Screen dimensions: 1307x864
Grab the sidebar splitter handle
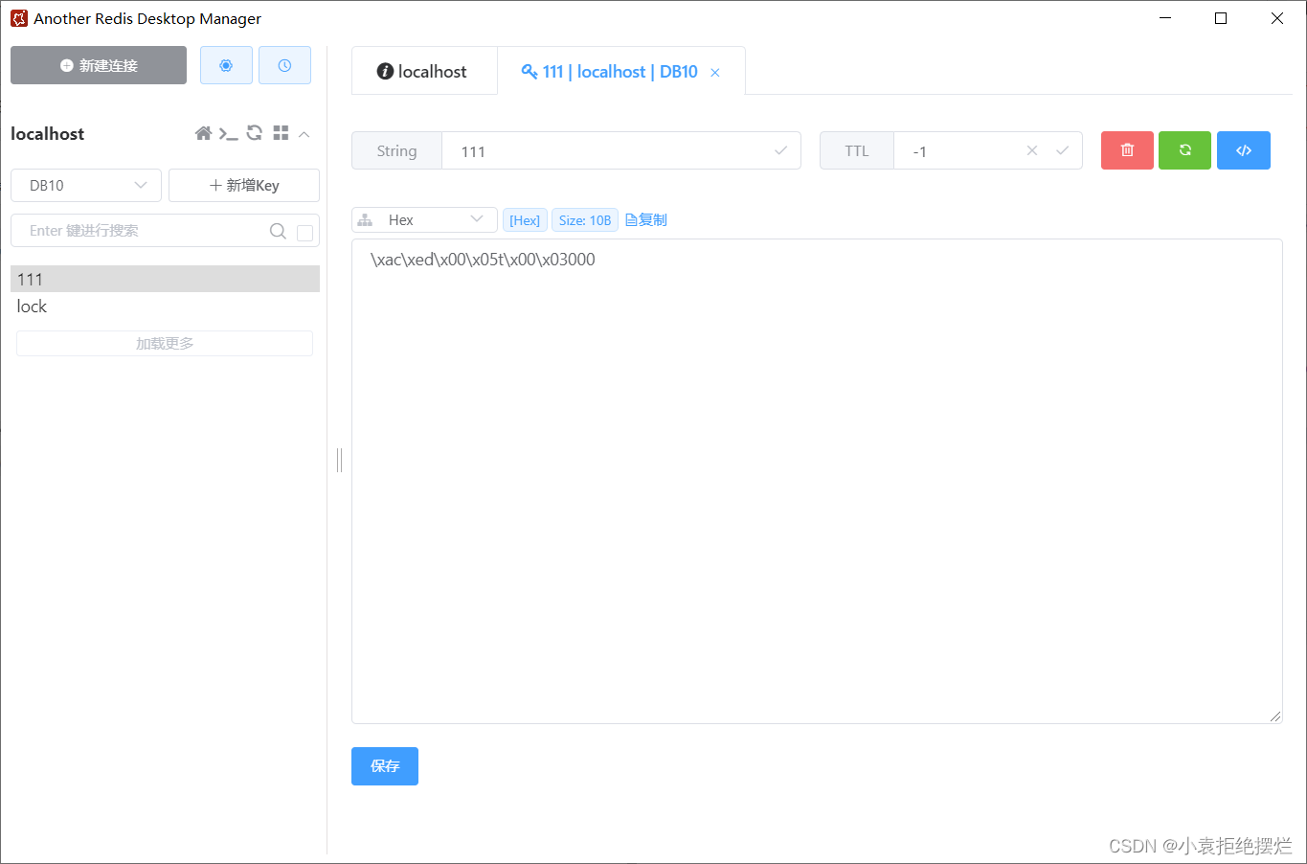point(339,460)
